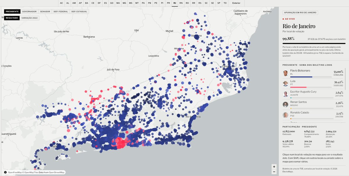Click the 2.994.221 Abstenção figure
This screenshot has width=349, height=176.
331,131
